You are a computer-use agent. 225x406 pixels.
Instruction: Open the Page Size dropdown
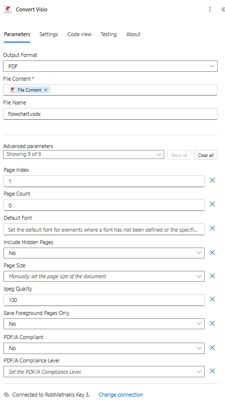point(104,276)
